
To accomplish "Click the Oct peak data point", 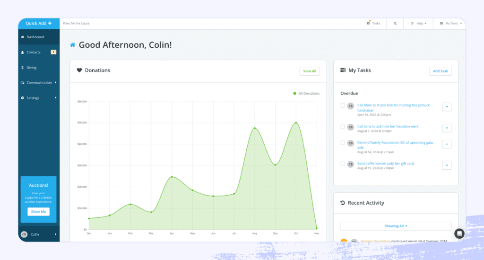I will pyautogui.click(x=296, y=122).
